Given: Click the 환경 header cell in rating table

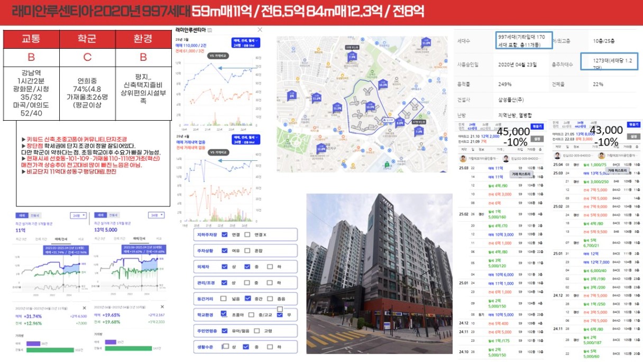Looking at the screenshot, I should 143,39.
